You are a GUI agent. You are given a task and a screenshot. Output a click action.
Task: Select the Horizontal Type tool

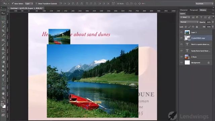point(3,80)
